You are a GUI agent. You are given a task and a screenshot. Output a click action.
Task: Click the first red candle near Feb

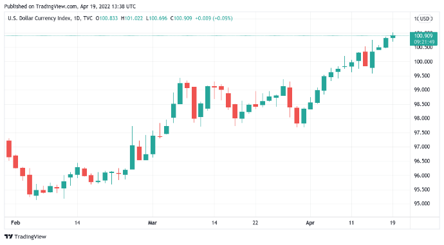(9, 149)
